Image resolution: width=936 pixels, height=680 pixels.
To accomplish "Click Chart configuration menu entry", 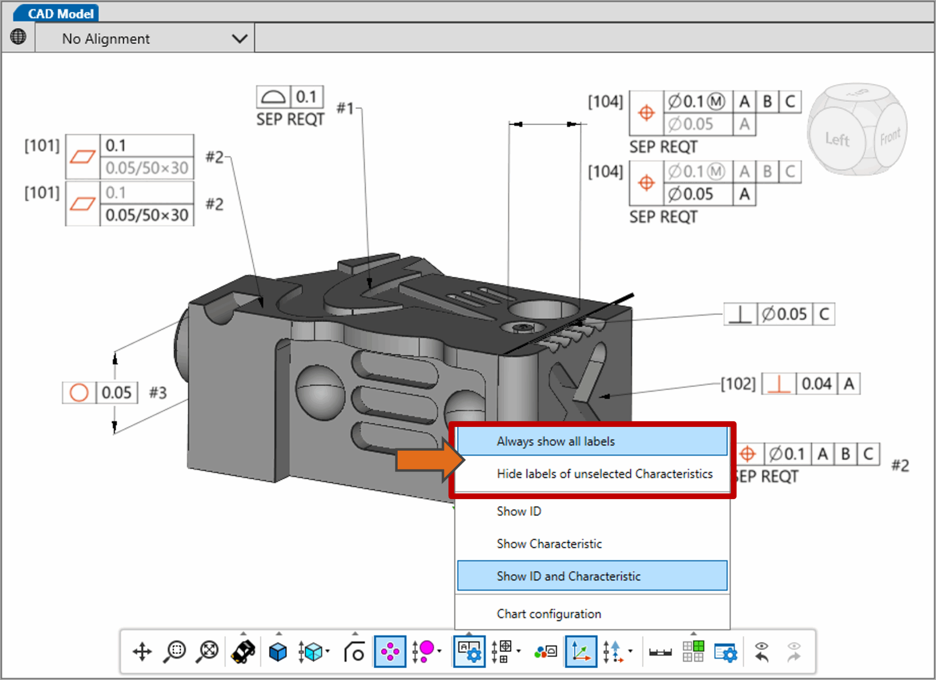I will point(549,614).
